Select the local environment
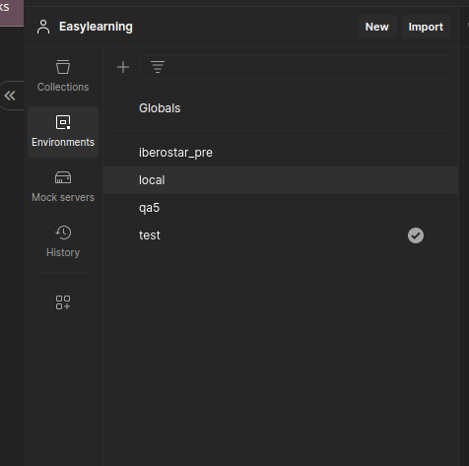 281,180
